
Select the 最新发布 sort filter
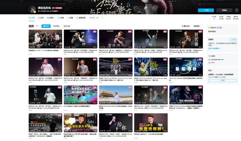pos(46,26)
